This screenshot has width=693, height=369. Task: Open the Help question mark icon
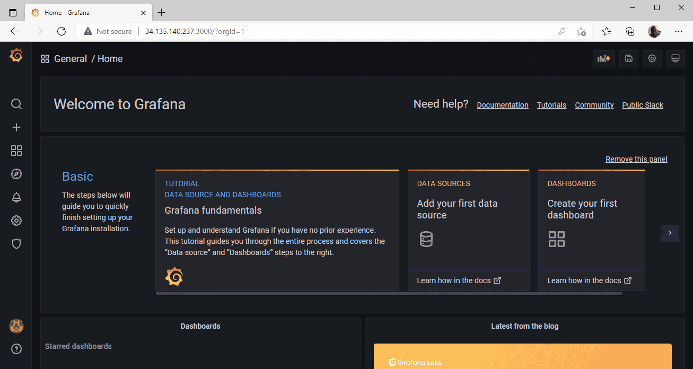(x=16, y=349)
